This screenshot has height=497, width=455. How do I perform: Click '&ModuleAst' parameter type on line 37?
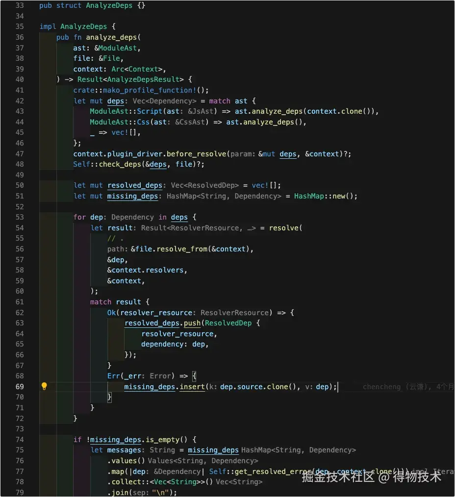115,48
